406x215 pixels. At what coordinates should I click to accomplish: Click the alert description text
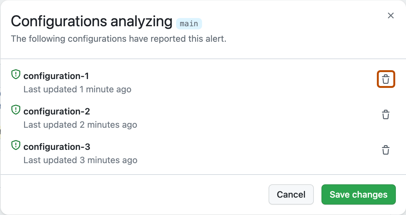click(x=118, y=39)
